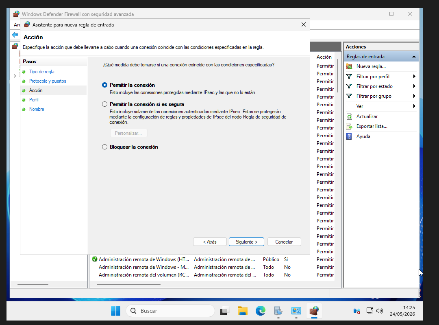Choose Actualizar in the Acciones pane

point(367,116)
